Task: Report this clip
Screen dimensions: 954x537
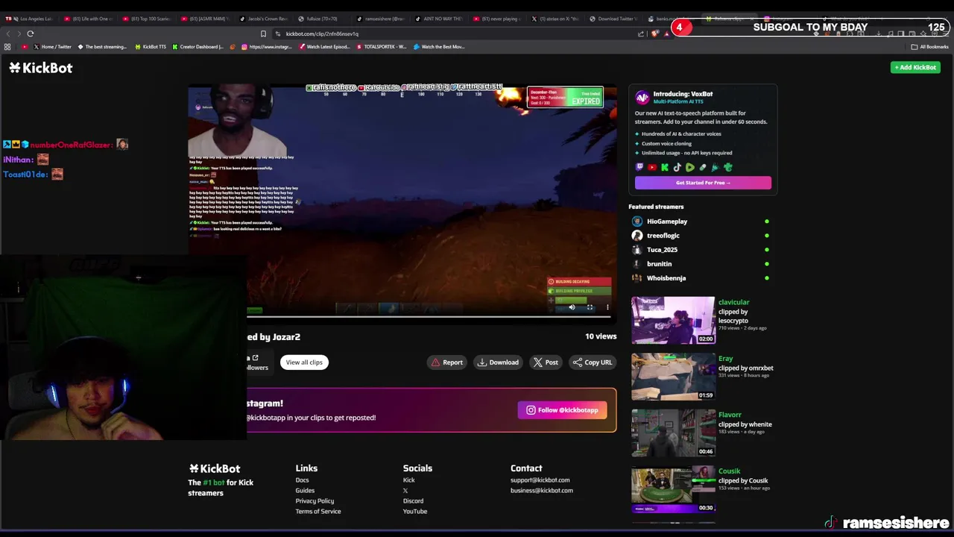Action: tap(446, 362)
